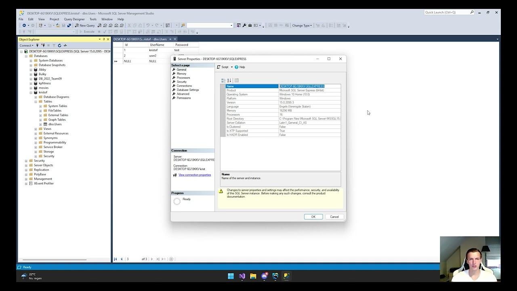Open File Explorer from the taskbar
Image resolution: width=517 pixels, height=291 pixels.
pos(253,276)
